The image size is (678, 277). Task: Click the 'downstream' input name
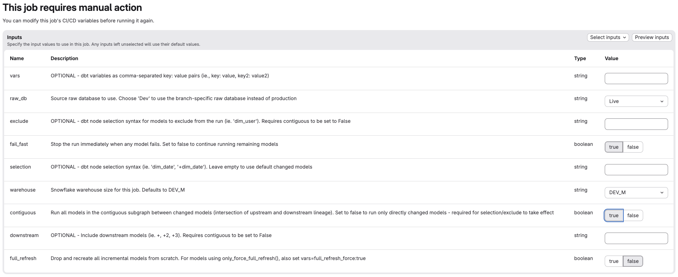24,235
